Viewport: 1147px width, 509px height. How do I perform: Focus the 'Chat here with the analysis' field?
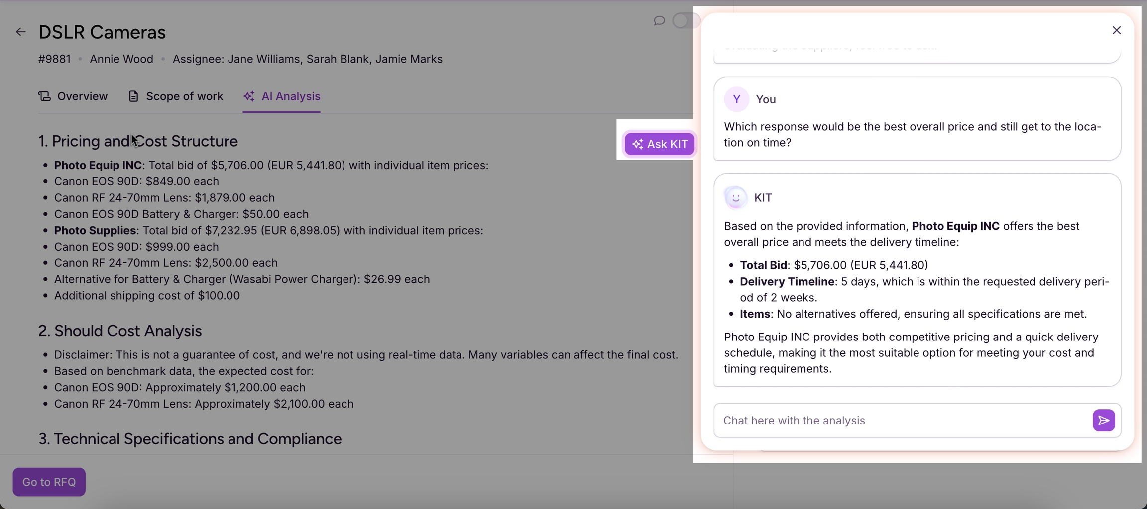pos(901,421)
